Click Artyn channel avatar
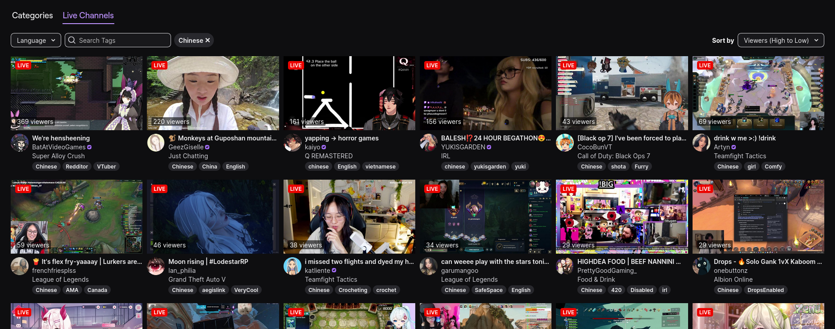Image resolution: width=835 pixels, height=329 pixels. (x=701, y=143)
